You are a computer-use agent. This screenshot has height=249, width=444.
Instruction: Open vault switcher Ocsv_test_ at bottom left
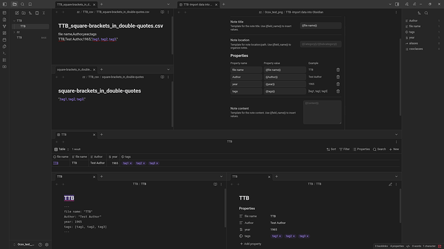[x=24, y=245]
